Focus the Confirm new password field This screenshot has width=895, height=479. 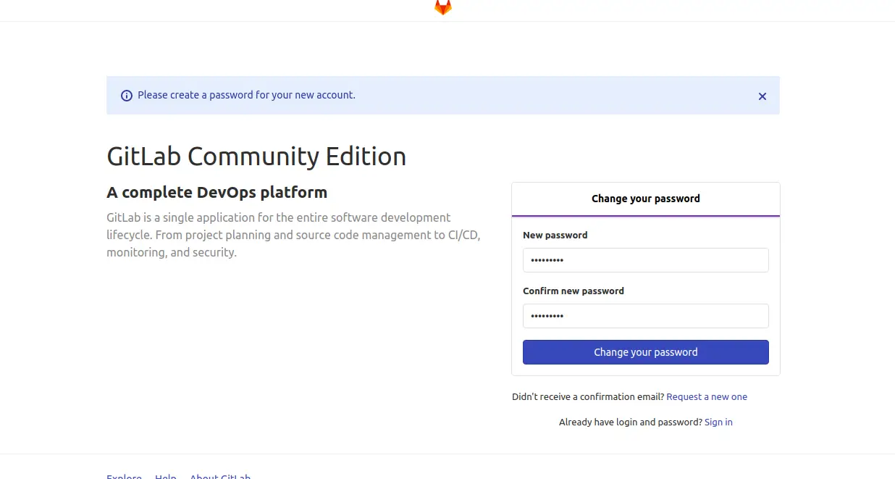click(645, 316)
